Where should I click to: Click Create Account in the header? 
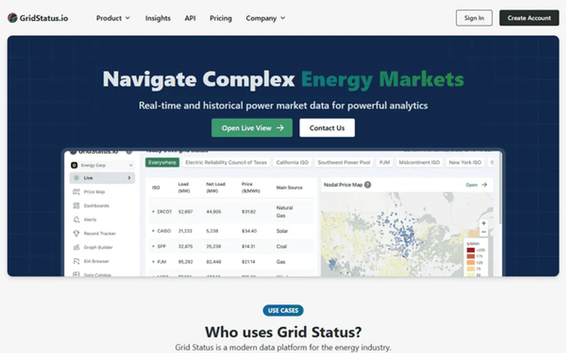pos(529,18)
